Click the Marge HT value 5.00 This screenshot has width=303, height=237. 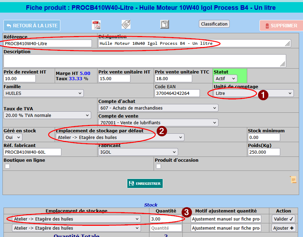[85, 73]
